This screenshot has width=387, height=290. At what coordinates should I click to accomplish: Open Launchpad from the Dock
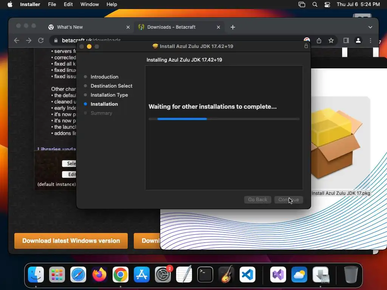tap(57, 275)
